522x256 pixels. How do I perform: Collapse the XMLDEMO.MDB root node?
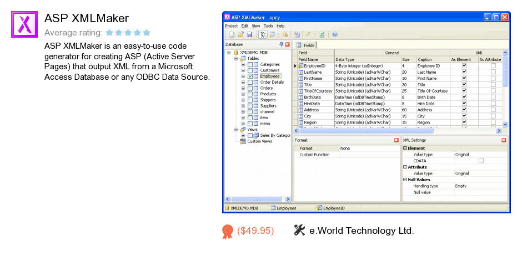point(229,53)
